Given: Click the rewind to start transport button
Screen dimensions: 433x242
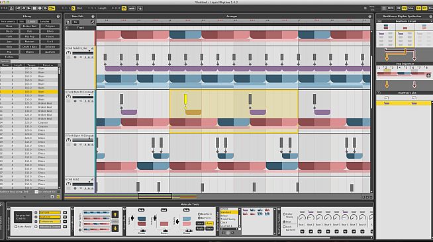Looking at the screenshot, I should click(x=19, y=9).
